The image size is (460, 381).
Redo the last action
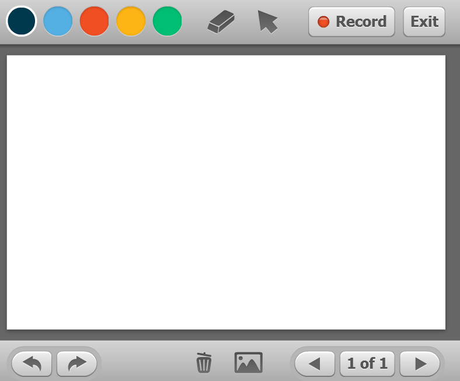[77, 363]
